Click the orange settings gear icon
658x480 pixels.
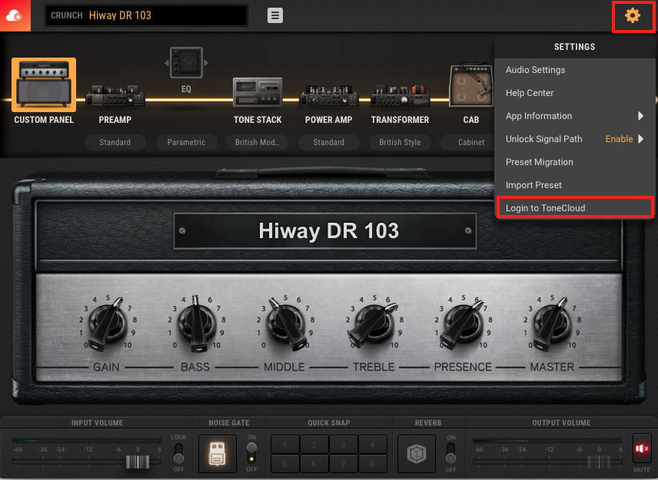[633, 16]
